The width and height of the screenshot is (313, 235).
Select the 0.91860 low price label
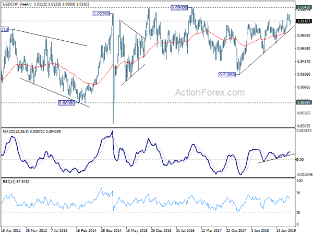tap(227, 75)
